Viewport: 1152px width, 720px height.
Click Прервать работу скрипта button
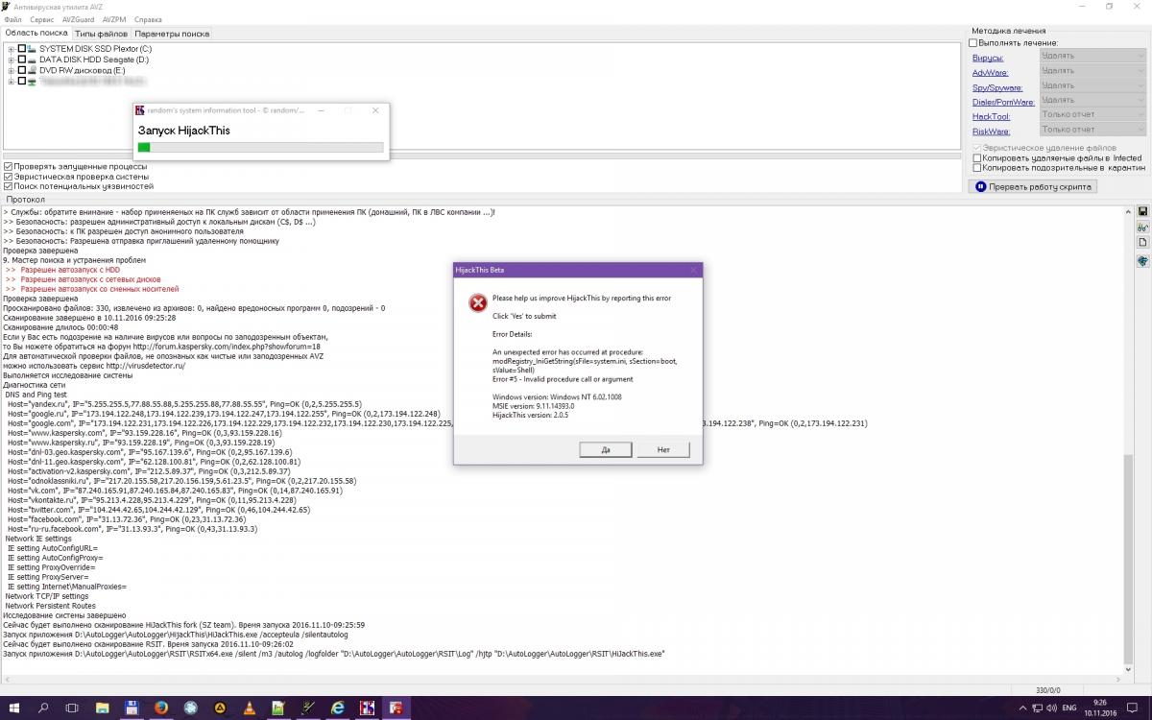click(1033, 187)
